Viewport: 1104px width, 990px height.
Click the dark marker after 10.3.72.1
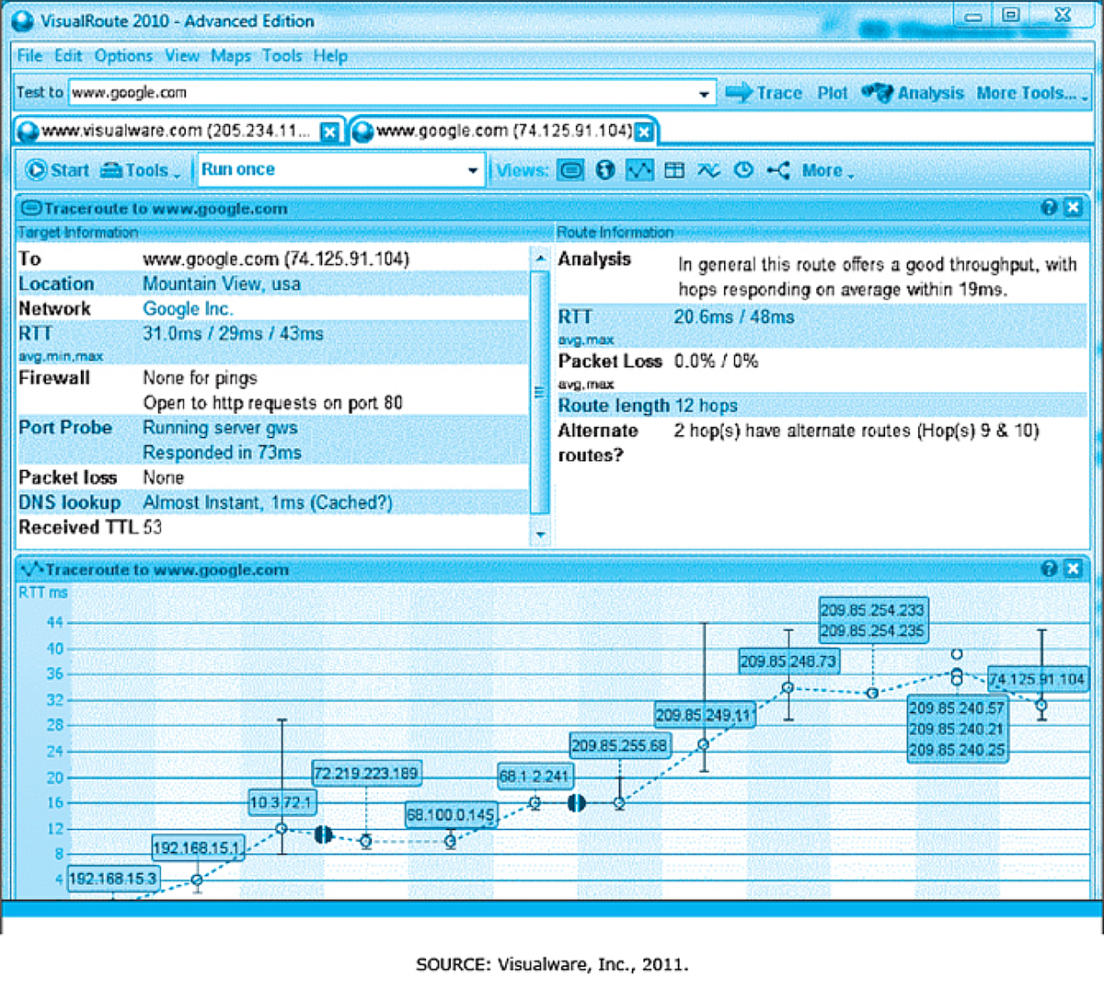pos(323,835)
